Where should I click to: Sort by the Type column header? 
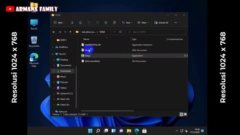point(134,39)
